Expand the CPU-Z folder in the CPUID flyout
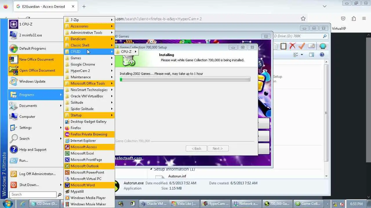Screen dimensions: 371x208 (x=127, y=52)
